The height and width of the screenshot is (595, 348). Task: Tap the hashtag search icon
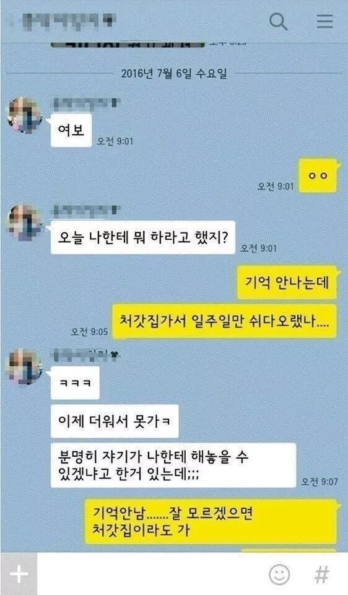click(x=322, y=575)
